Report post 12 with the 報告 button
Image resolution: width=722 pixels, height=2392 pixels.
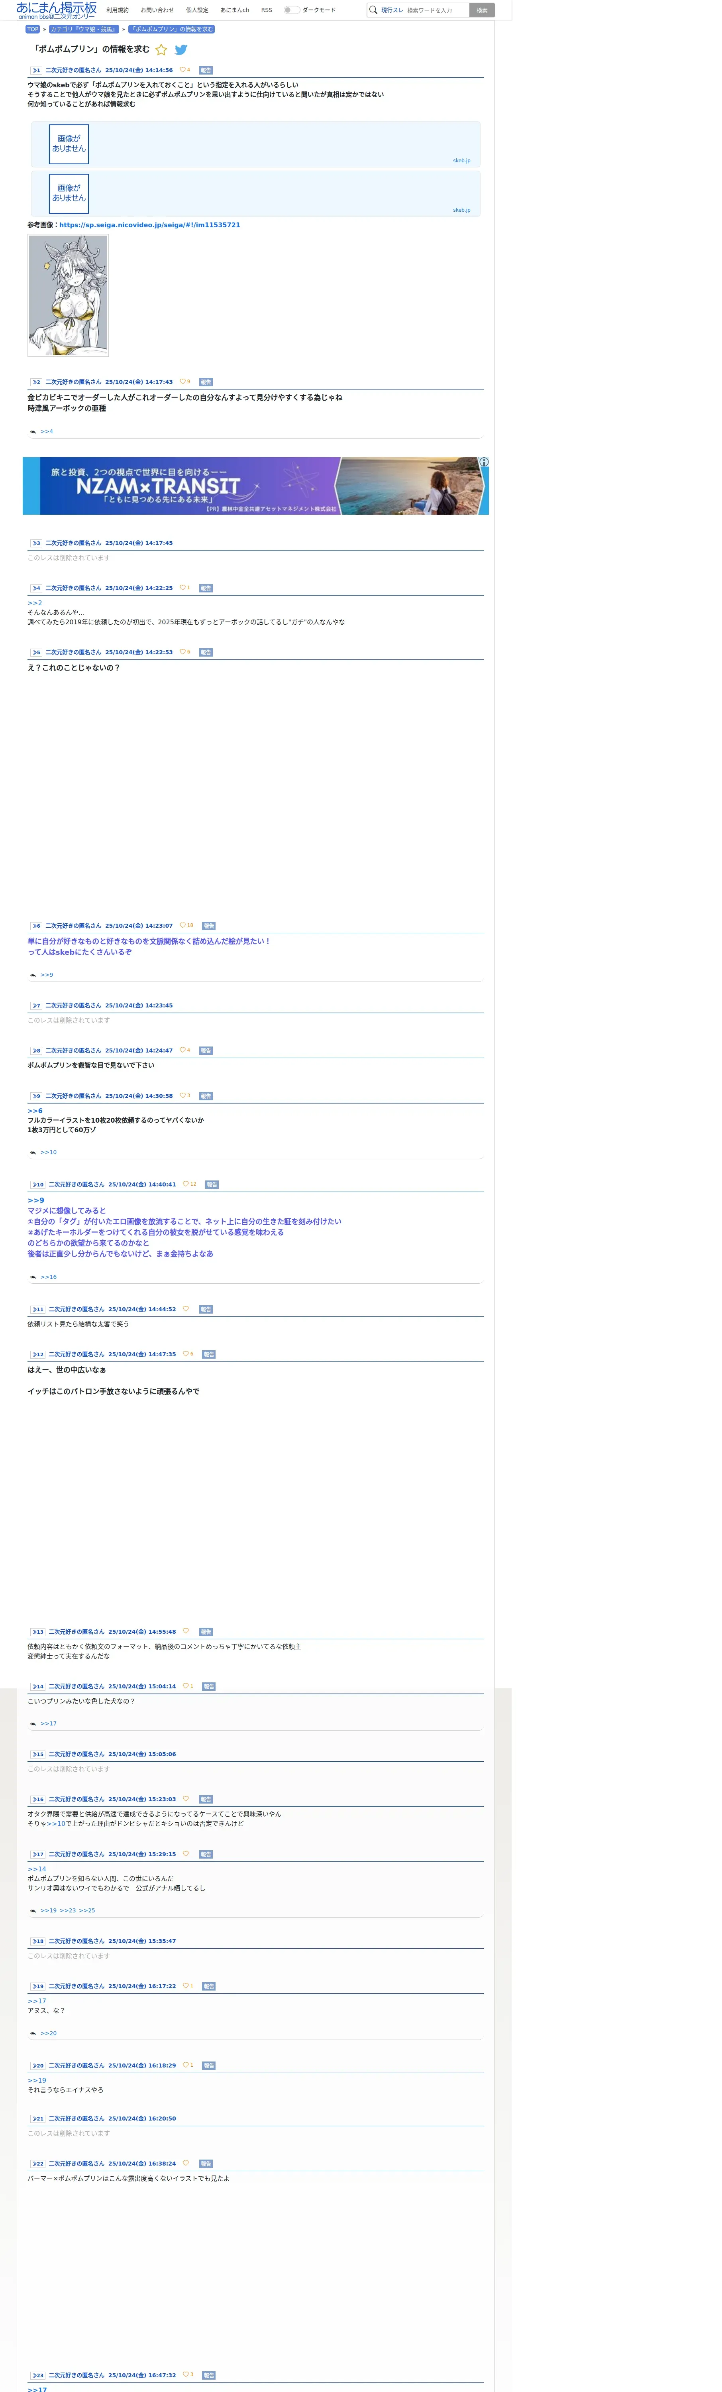pos(209,1355)
